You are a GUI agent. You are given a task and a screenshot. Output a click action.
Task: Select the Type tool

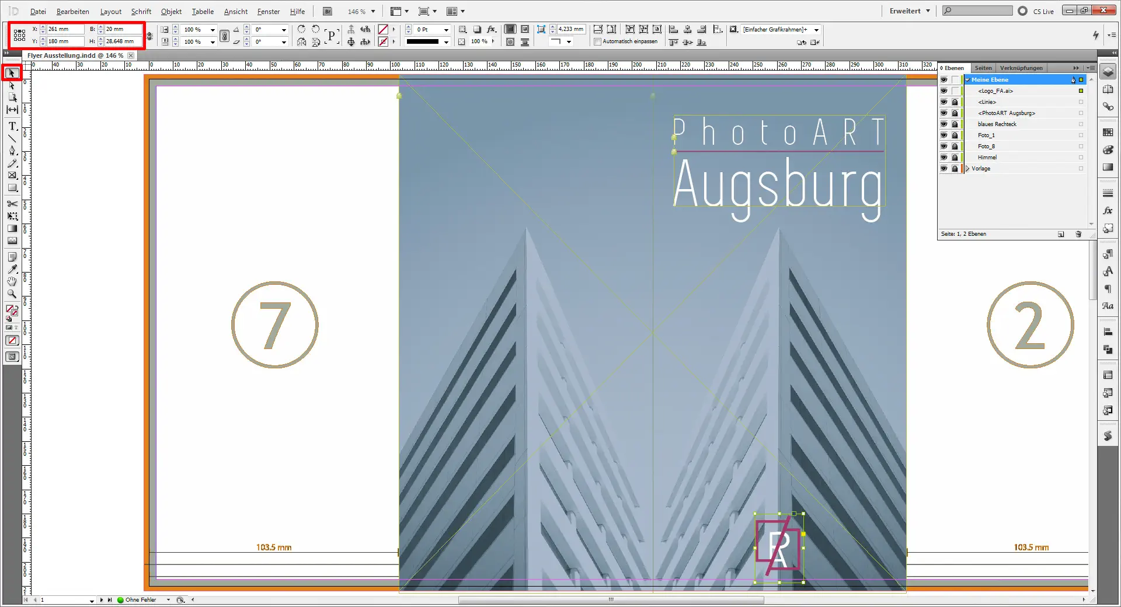[x=12, y=125]
